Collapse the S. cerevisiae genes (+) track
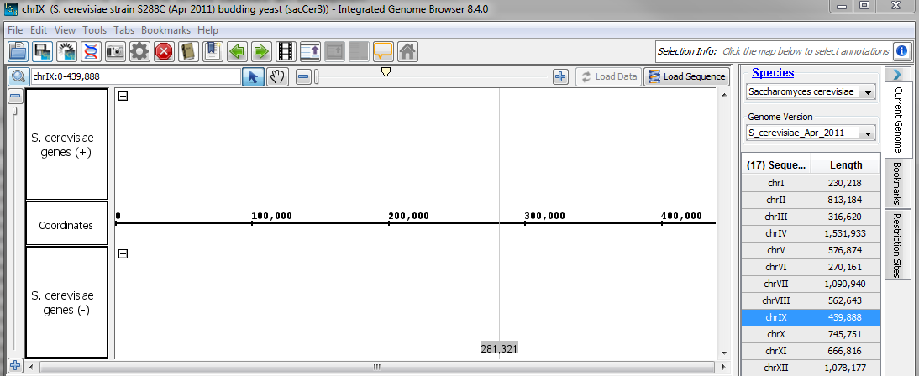 [123, 96]
